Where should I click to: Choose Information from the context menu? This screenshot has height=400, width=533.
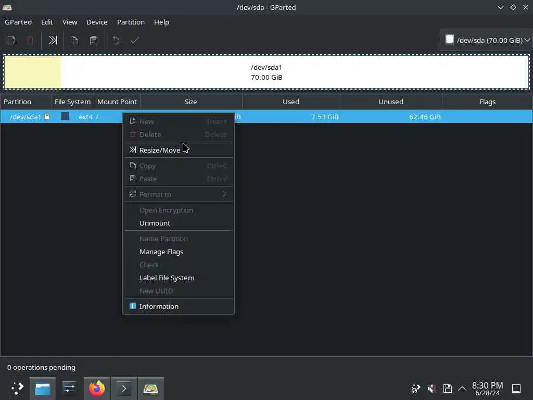tap(179, 306)
